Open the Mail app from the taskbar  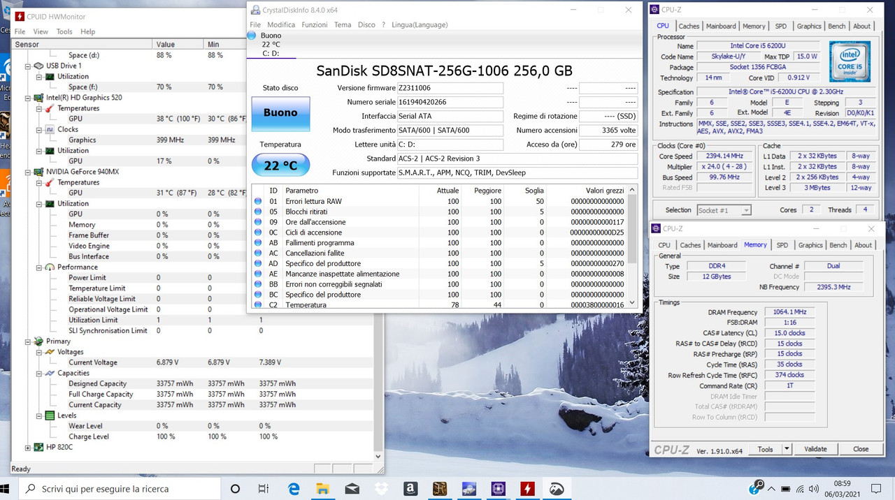(x=352, y=488)
